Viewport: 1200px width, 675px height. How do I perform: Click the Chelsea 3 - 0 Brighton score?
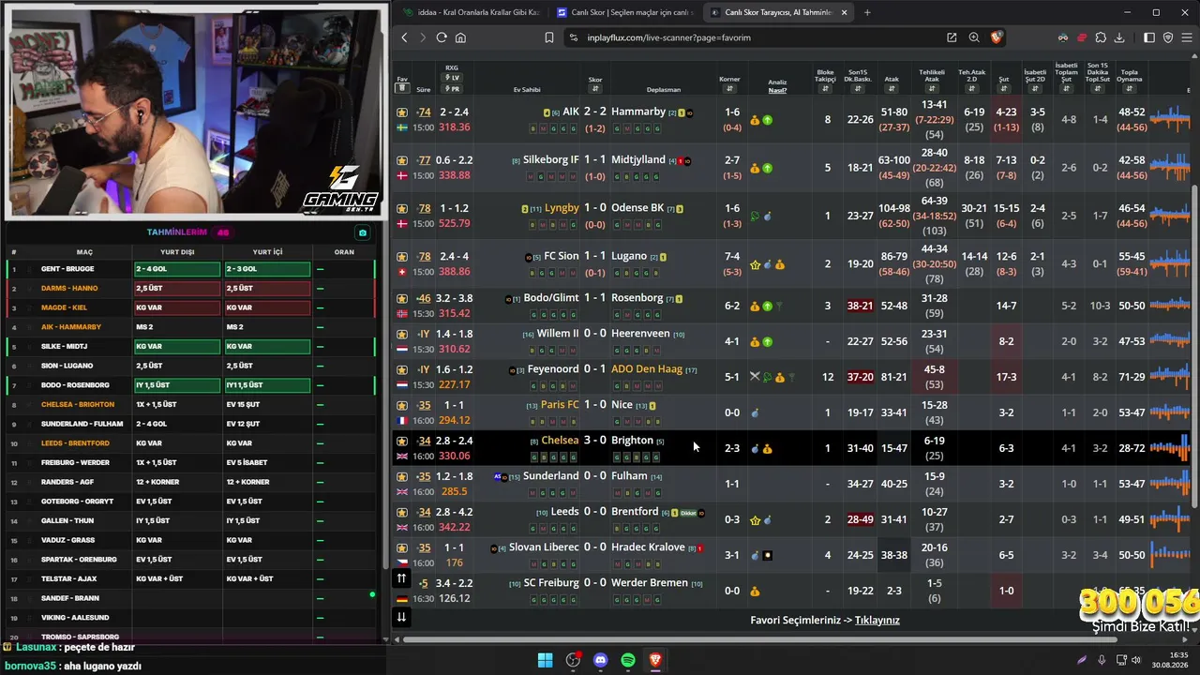(x=595, y=441)
